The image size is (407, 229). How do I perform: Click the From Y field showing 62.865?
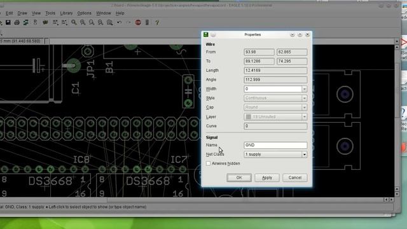coord(292,52)
